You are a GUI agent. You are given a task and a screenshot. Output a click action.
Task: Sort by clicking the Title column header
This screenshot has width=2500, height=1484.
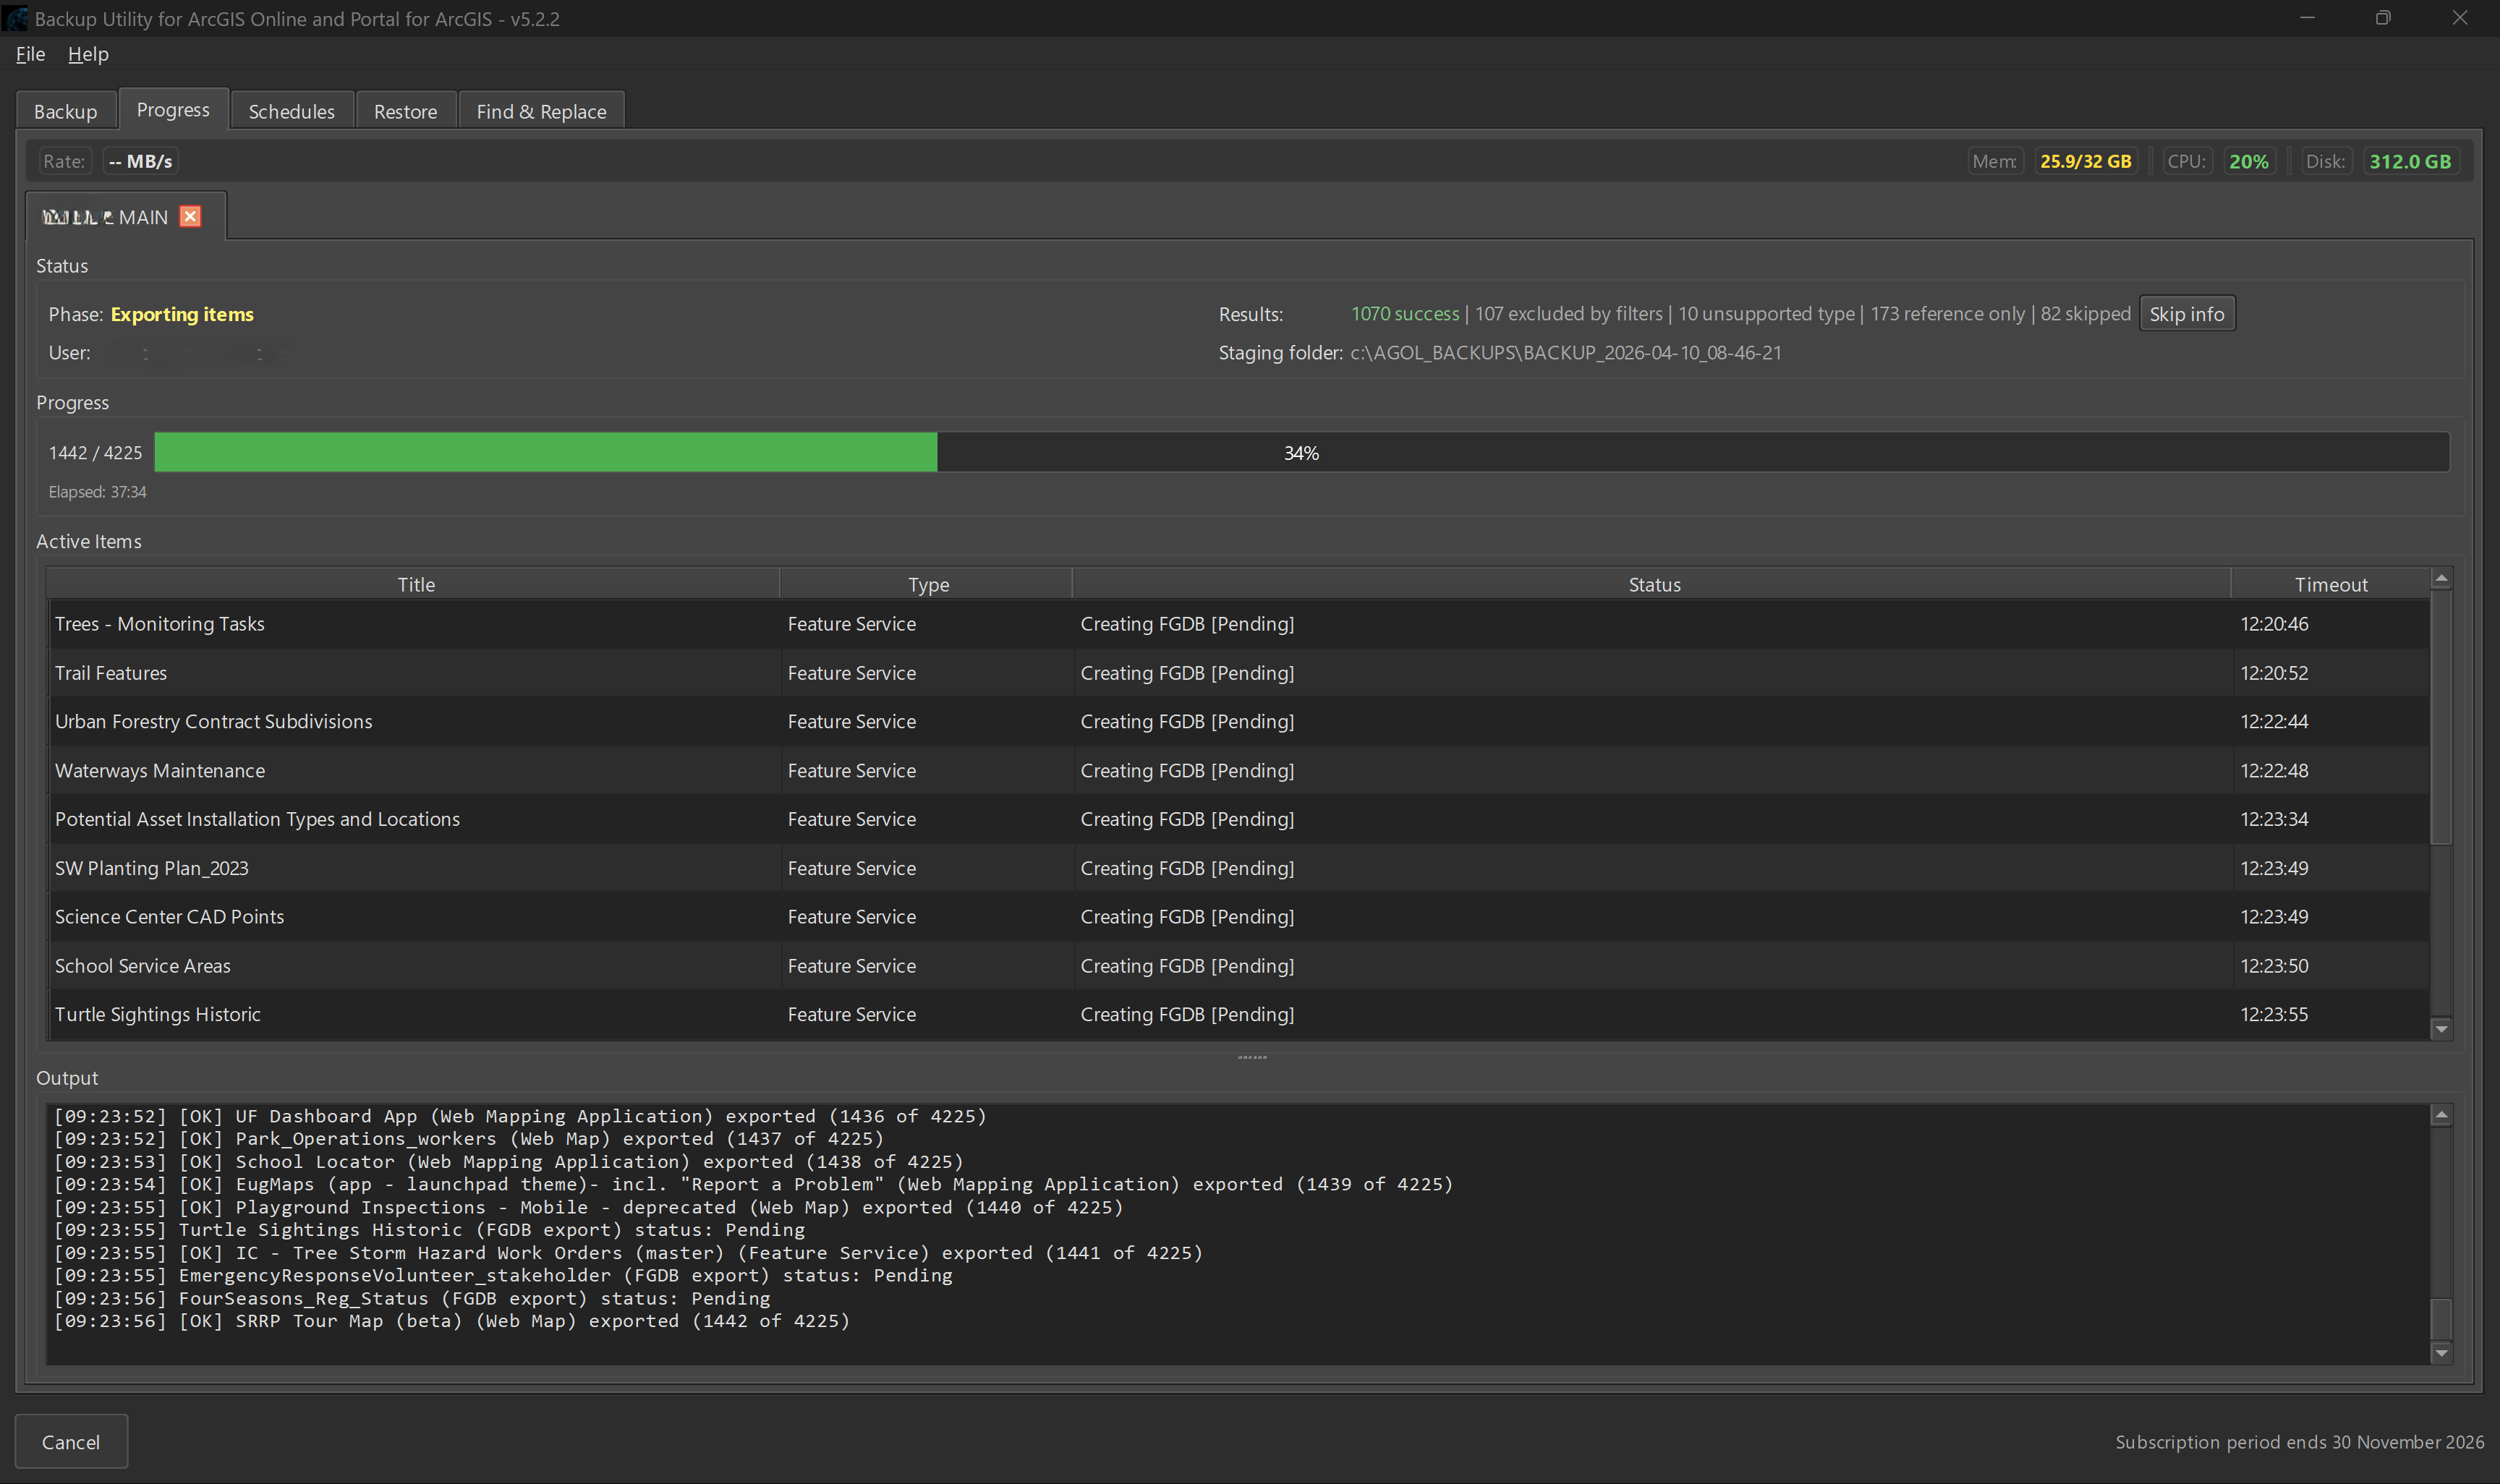[x=415, y=584]
